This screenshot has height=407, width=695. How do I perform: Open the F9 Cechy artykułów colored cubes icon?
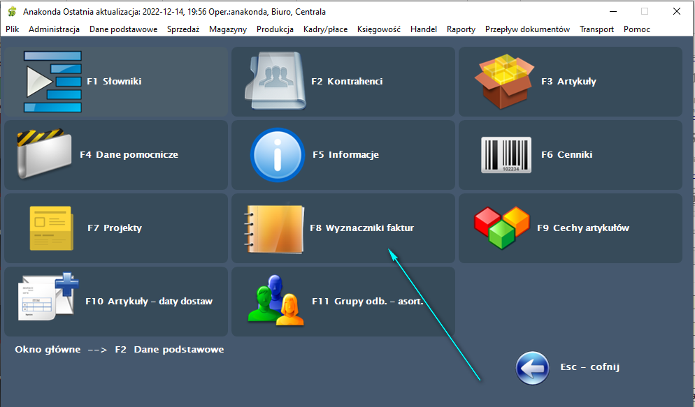pos(502,228)
